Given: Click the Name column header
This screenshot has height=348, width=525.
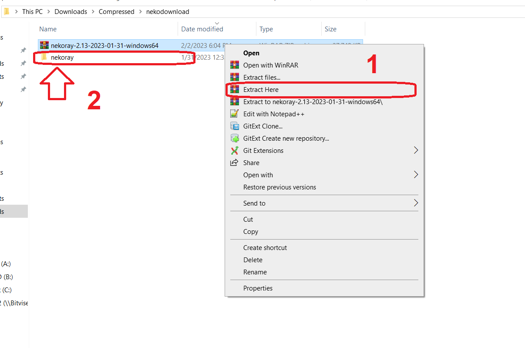Looking at the screenshot, I should [x=48, y=29].
